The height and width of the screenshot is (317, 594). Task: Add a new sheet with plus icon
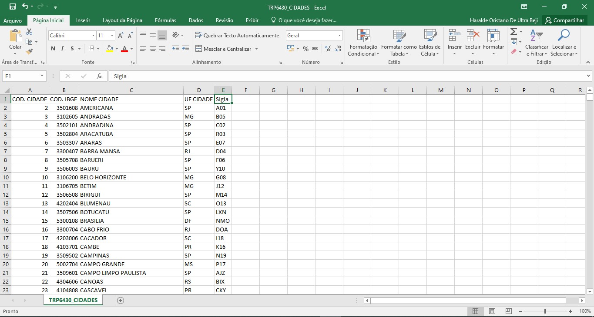pyautogui.click(x=121, y=300)
